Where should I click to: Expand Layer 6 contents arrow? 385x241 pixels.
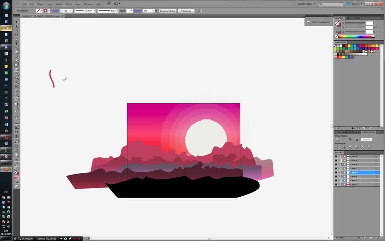click(344, 157)
